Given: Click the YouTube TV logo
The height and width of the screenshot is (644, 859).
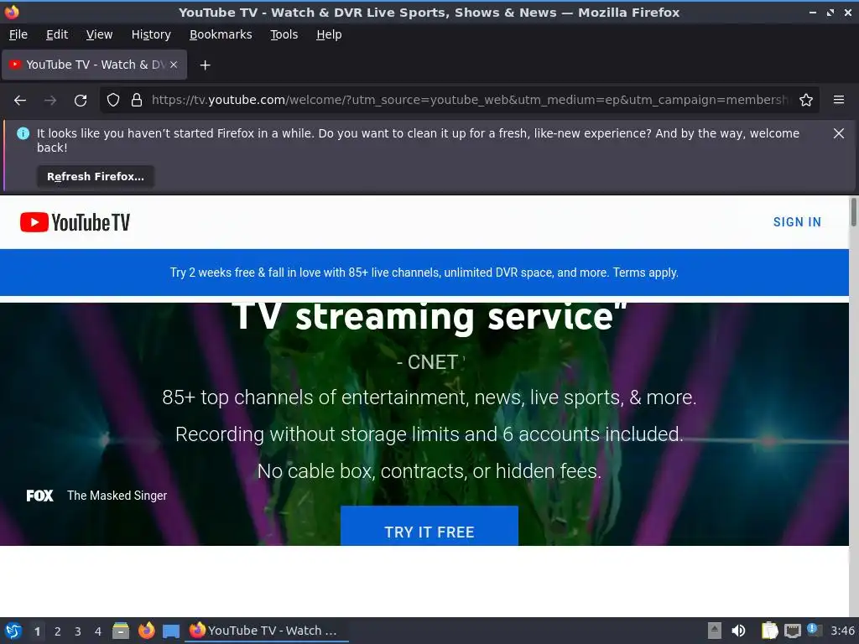Looking at the screenshot, I should pos(75,222).
